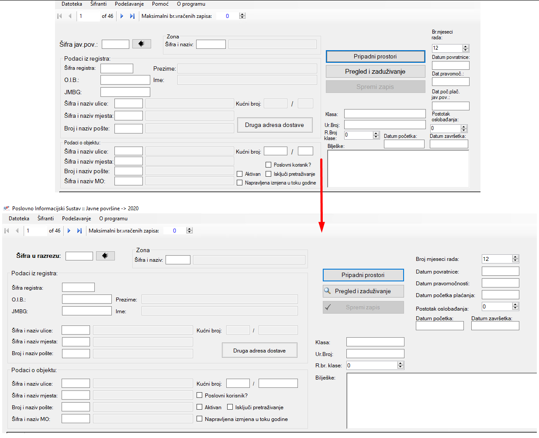Image resolution: width=539 pixels, height=438 pixels.
Task: Open the Pomoć menu
Action: 160,4
